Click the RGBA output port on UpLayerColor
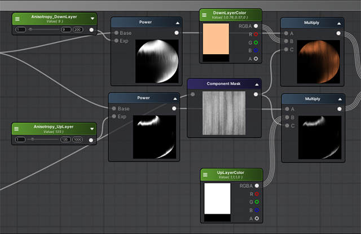 click(256, 186)
